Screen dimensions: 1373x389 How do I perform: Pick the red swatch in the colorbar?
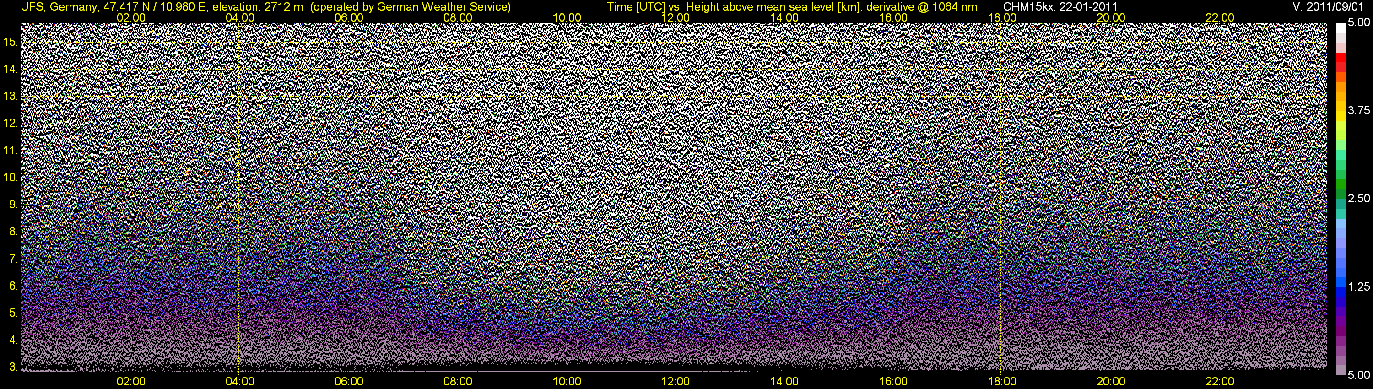tap(1341, 58)
